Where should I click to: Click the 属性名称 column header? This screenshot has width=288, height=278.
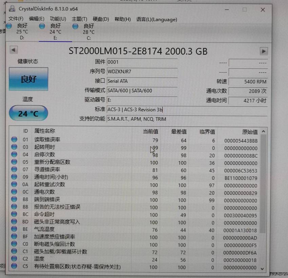[45, 131]
